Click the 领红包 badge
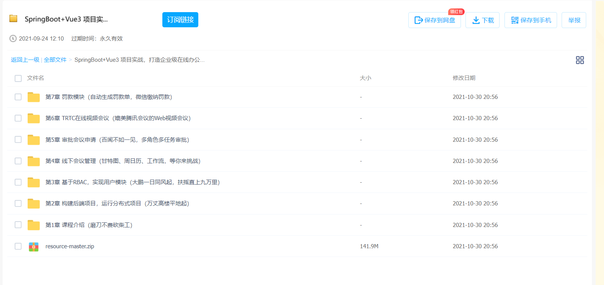This screenshot has width=604, height=285. point(456,12)
